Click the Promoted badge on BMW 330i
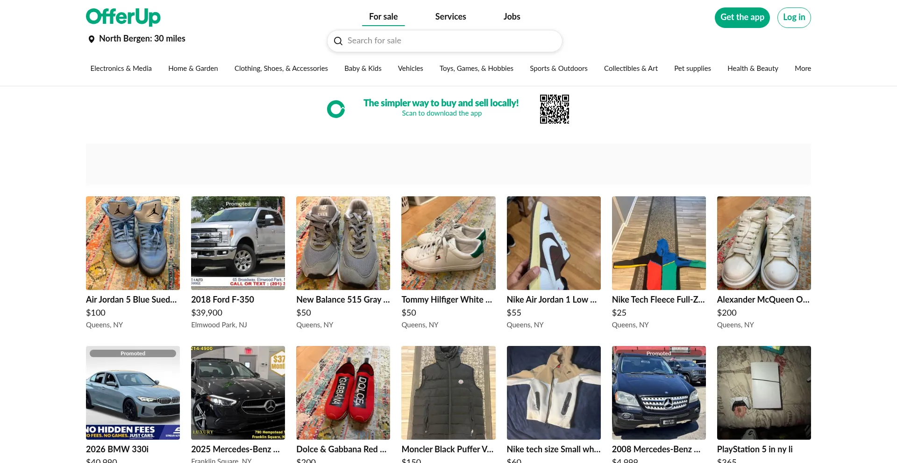The height and width of the screenshot is (463, 897). click(133, 353)
